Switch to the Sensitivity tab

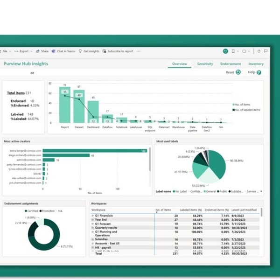tap(205, 64)
